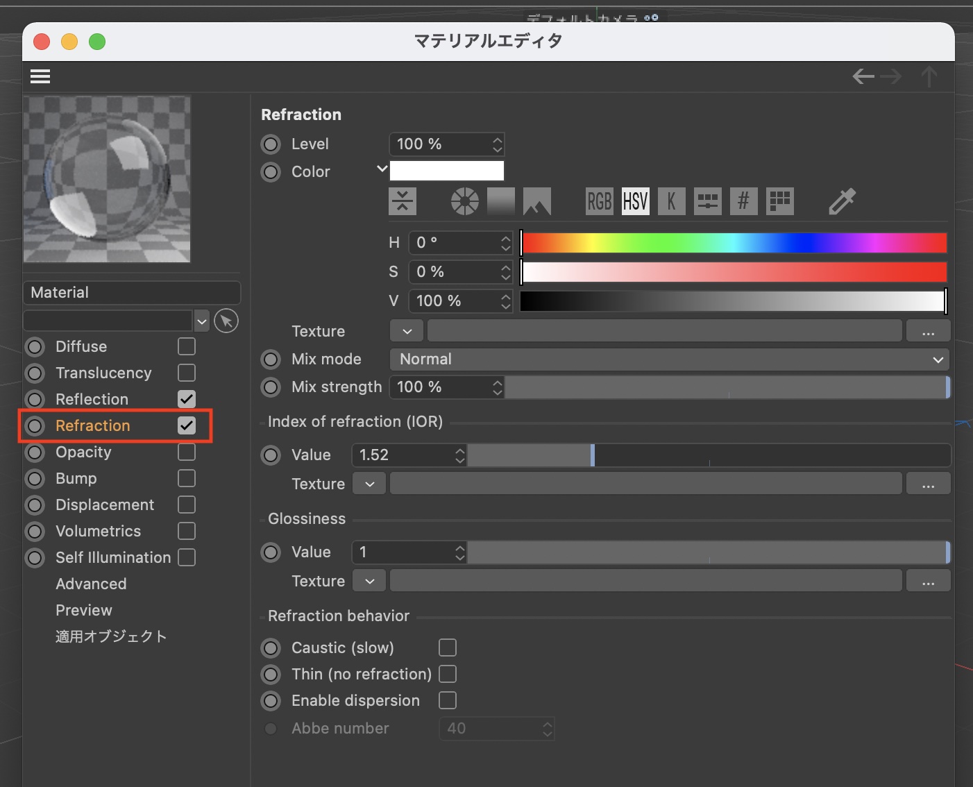
Task: Select the Kelvin (K) color mode
Action: pos(671,202)
